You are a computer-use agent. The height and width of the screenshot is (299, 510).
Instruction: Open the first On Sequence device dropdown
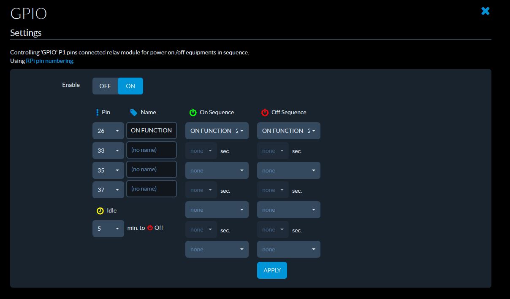(x=217, y=131)
